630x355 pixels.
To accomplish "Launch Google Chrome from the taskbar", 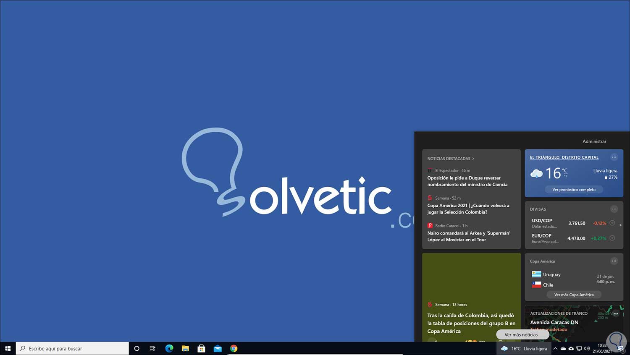I will 234,348.
